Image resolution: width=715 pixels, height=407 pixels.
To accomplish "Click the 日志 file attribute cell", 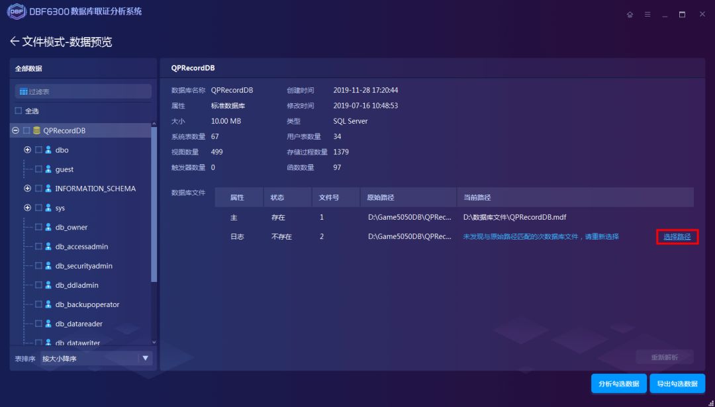I will tap(236, 237).
